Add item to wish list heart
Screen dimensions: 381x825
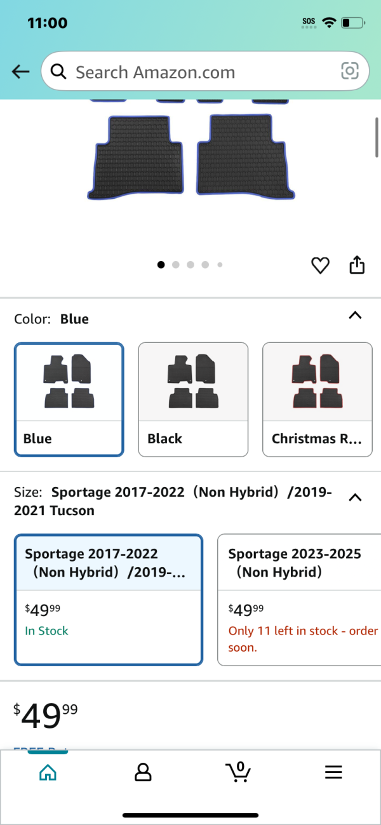tap(321, 265)
